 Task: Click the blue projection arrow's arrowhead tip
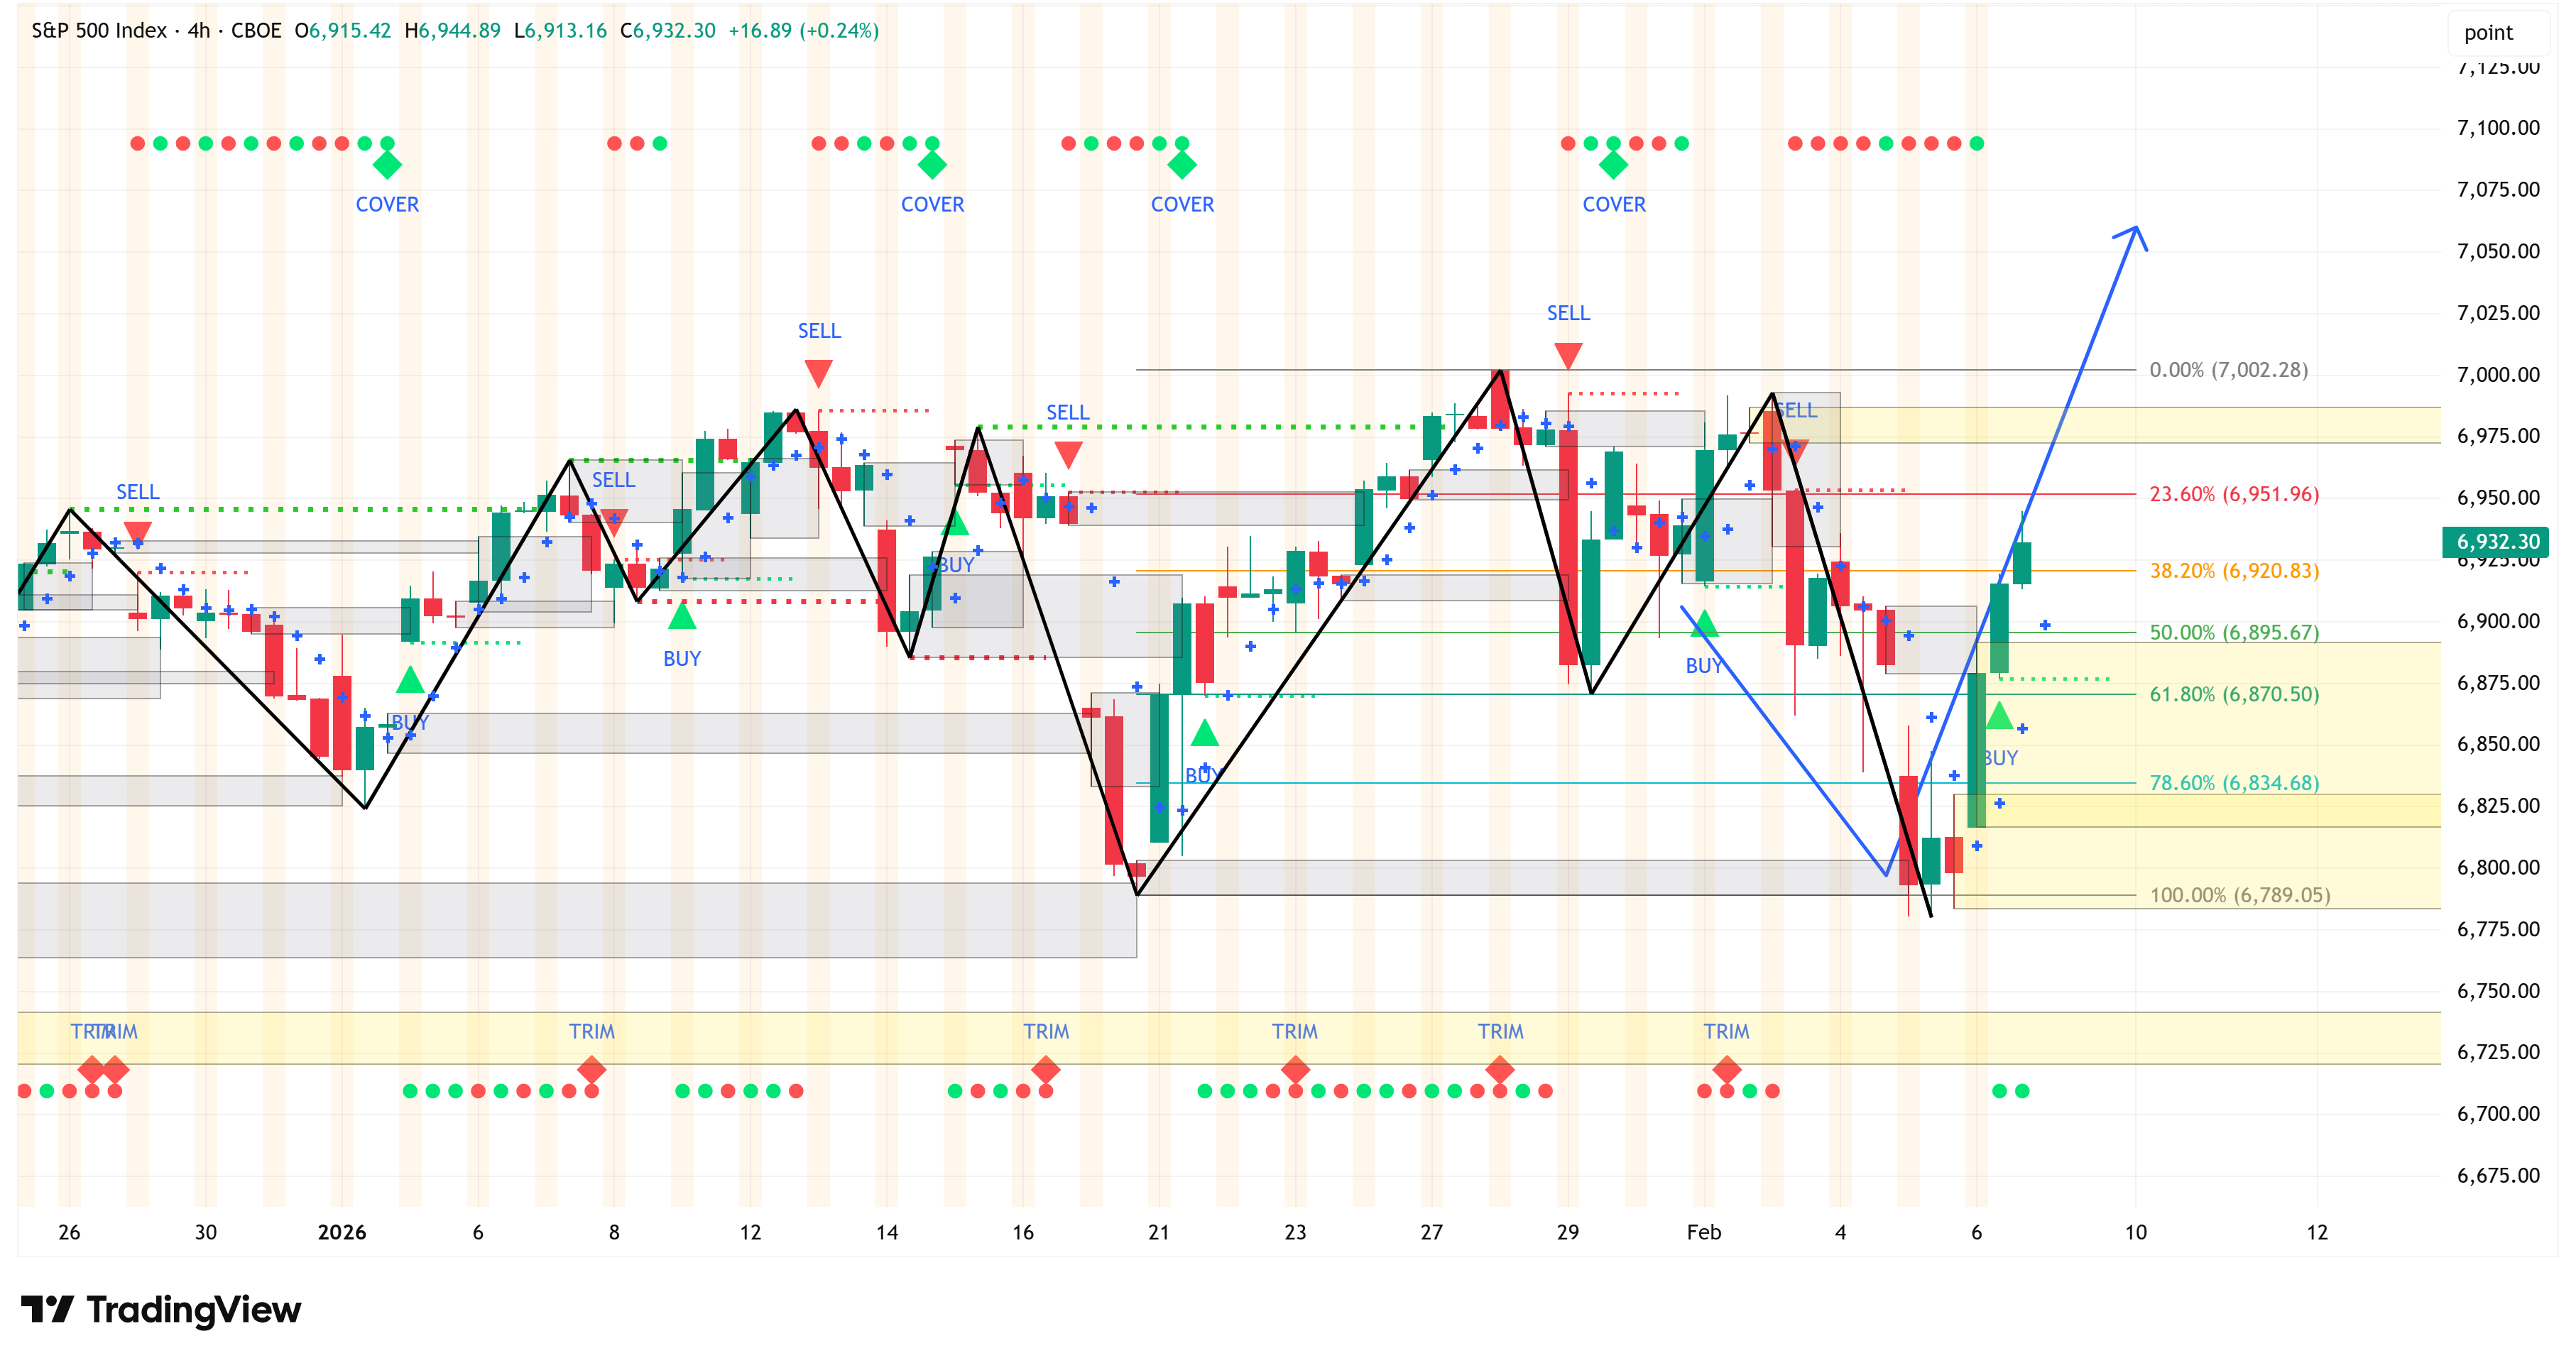click(2136, 229)
